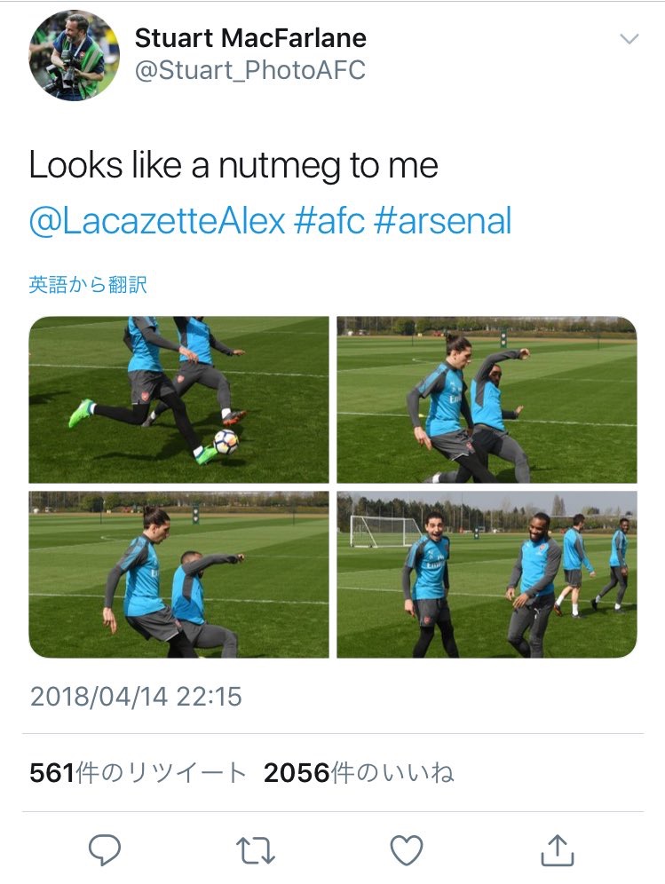This screenshot has width=665, height=884.
Task: Open the @LacazetteAlex mention
Action: coord(156,221)
